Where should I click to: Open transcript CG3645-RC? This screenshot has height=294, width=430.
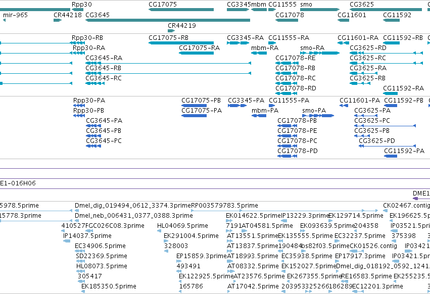click(104, 78)
